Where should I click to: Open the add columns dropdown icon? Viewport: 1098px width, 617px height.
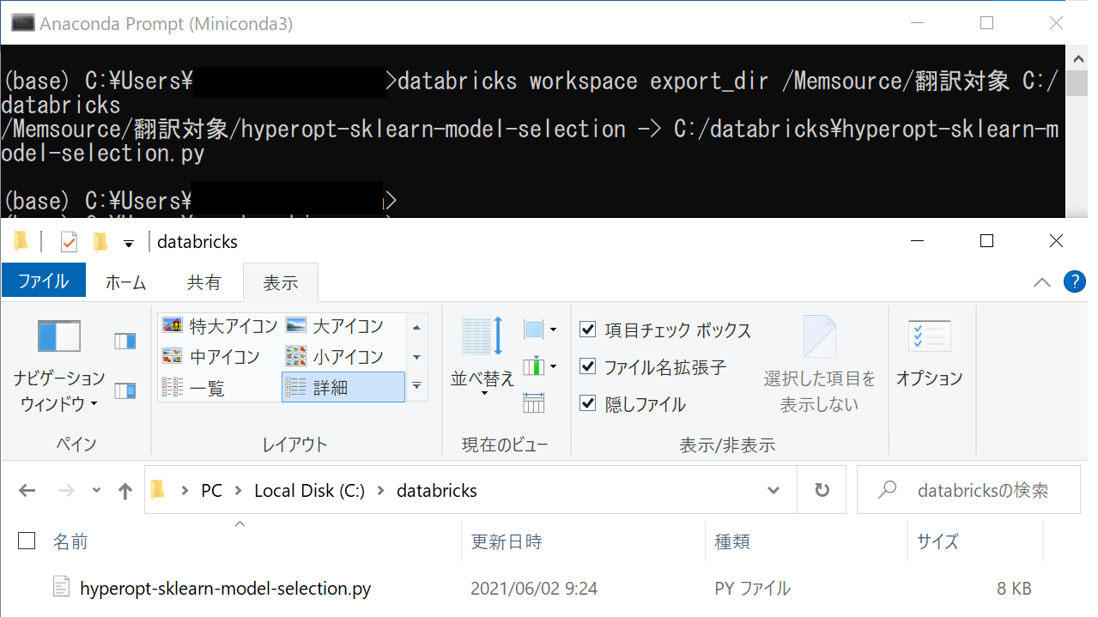pos(540,367)
